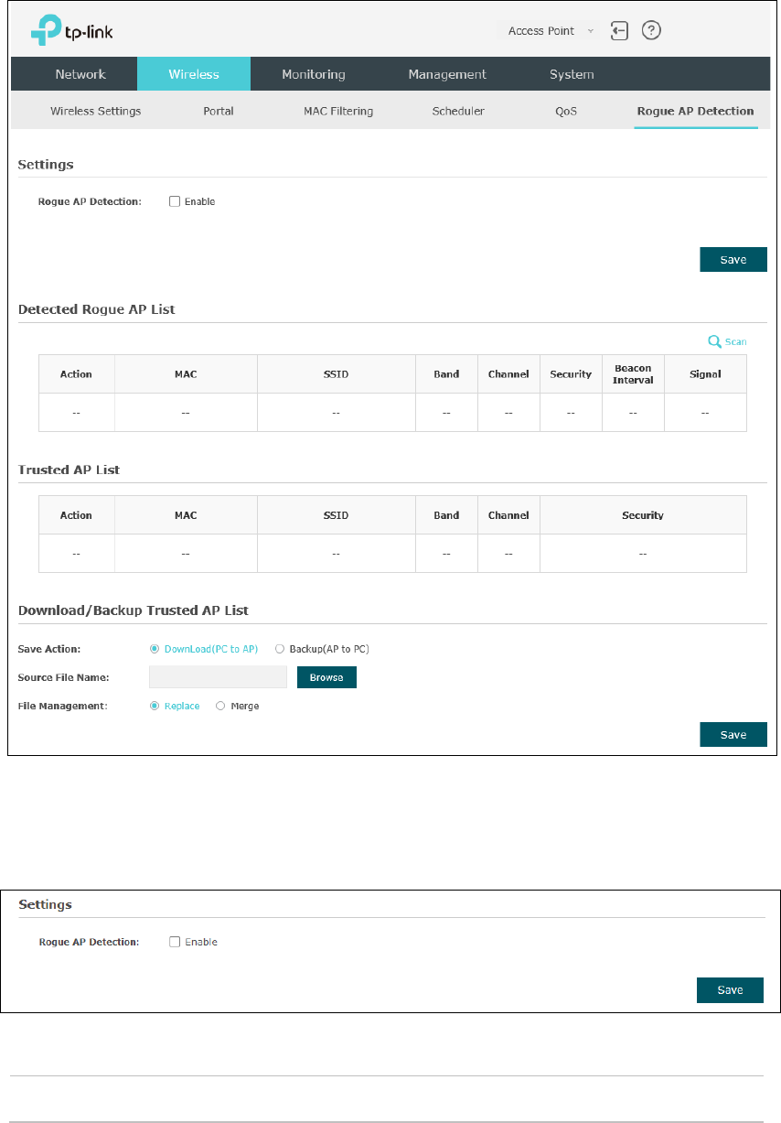
Task: Select Backup(AP to PC) radio button
Action: [280, 649]
